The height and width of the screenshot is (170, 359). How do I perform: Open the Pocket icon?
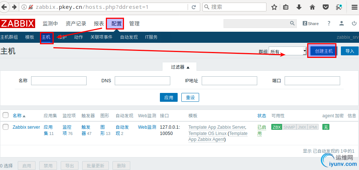326,7
